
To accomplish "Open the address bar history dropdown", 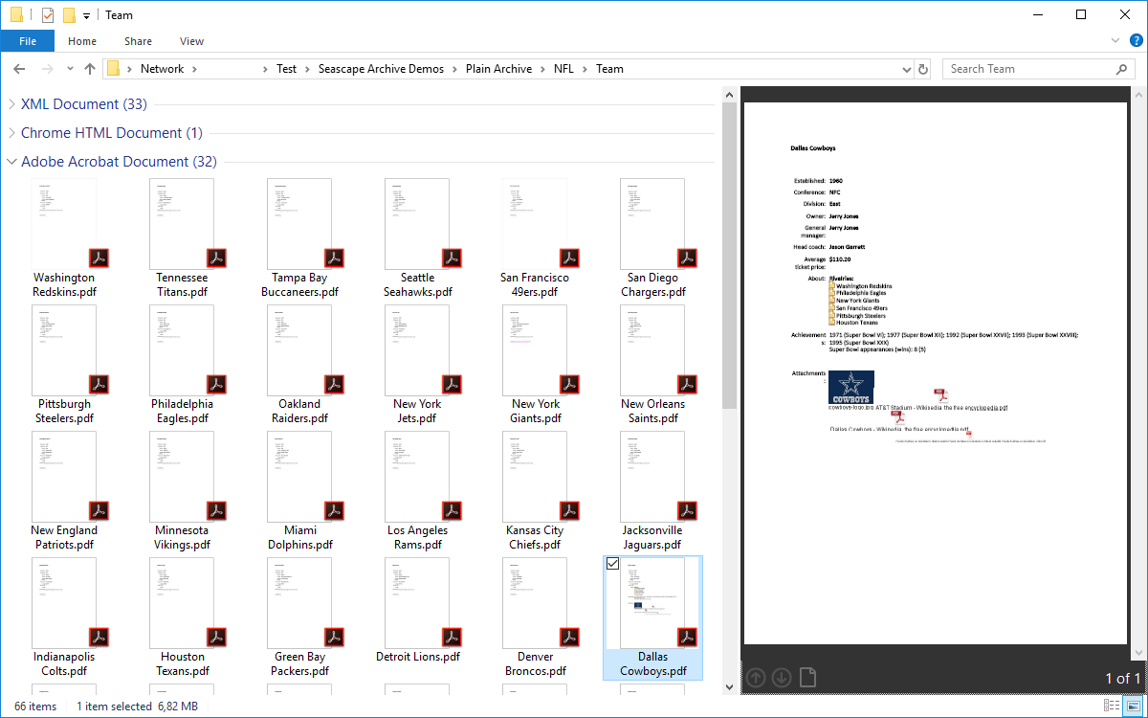I will tap(908, 69).
